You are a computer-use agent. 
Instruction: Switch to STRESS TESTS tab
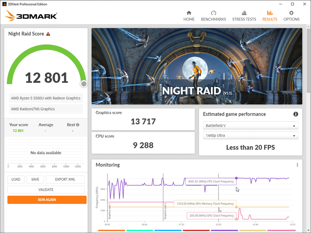click(244, 16)
